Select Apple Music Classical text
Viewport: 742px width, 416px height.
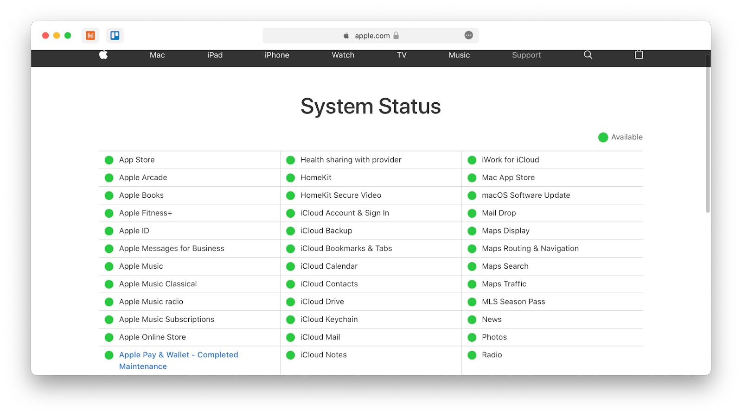(158, 284)
